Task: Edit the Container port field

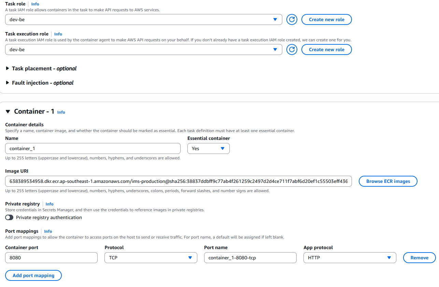Action: click(51, 258)
